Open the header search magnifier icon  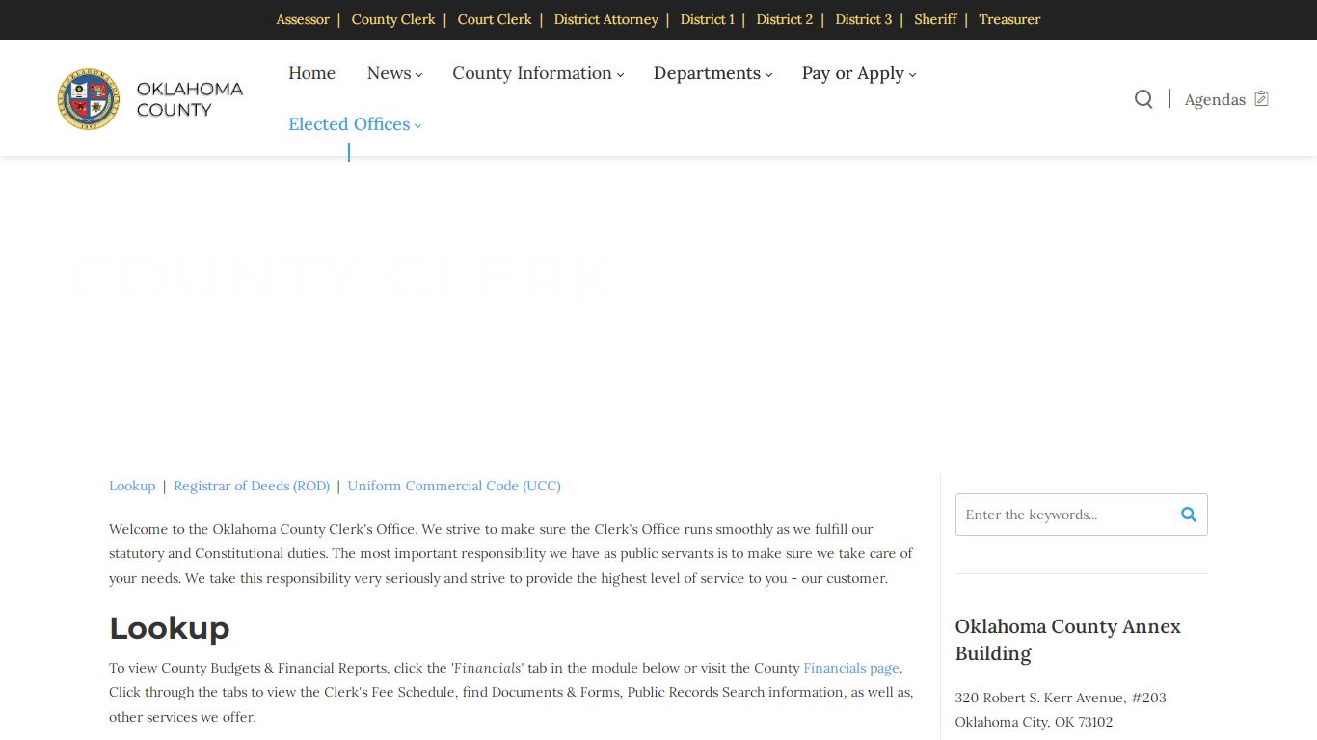point(1143,99)
